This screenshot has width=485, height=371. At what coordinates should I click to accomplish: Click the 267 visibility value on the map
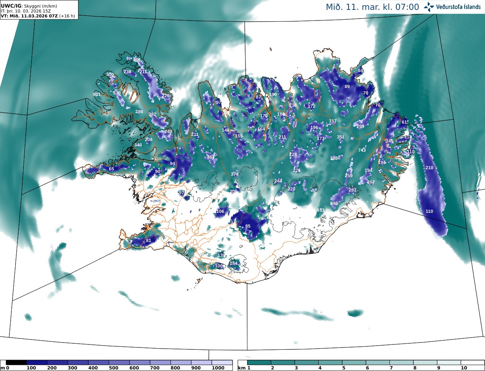coord(371,182)
